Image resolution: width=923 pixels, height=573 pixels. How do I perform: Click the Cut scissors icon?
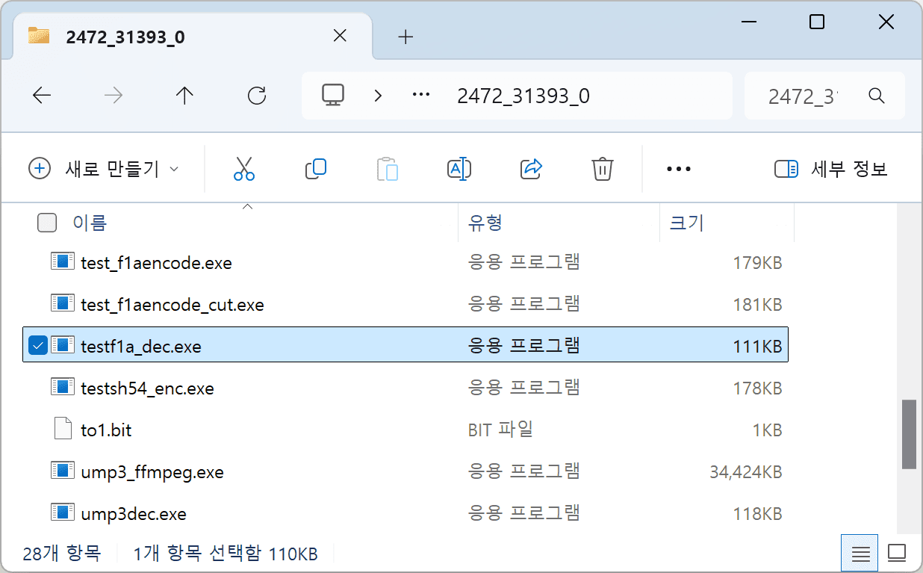[x=243, y=169]
